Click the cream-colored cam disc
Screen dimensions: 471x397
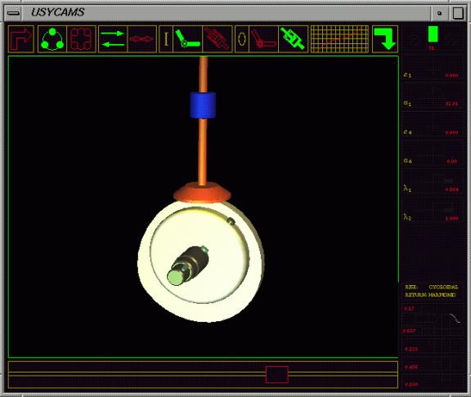[200, 261]
